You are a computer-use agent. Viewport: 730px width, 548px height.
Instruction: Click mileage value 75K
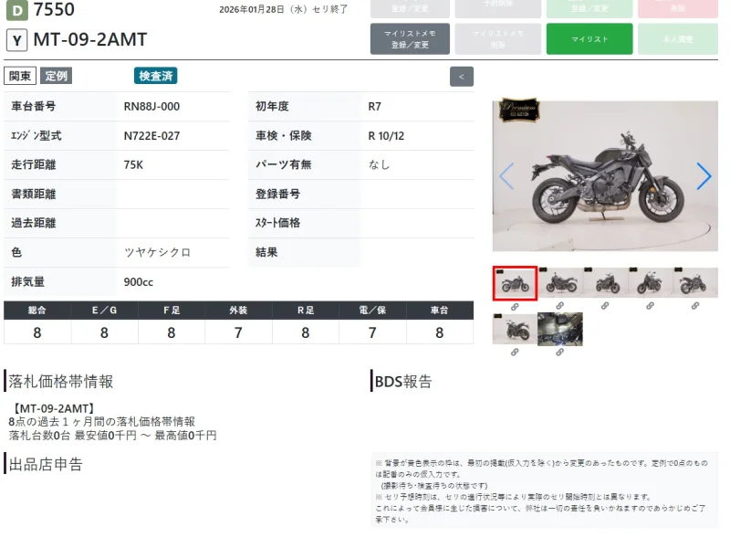click(133, 165)
